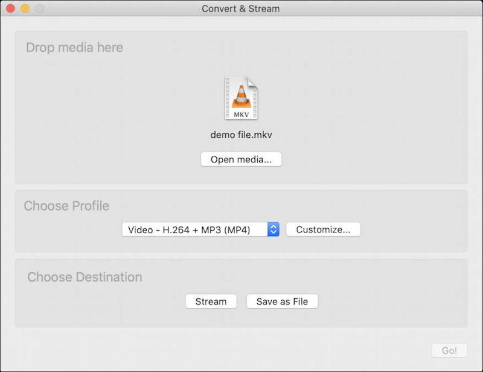483x372 pixels.
Task: Click the Choose Profile heading
Action: pyautogui.click(x=66, y=206)
